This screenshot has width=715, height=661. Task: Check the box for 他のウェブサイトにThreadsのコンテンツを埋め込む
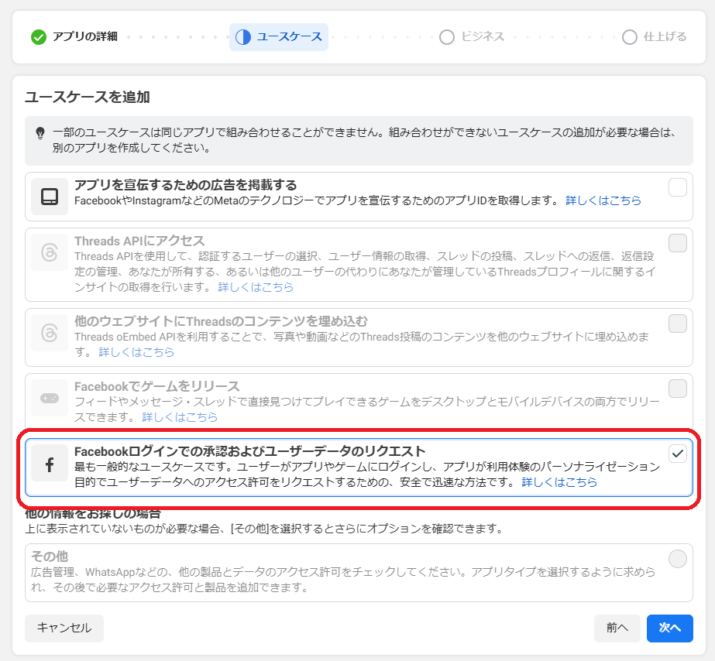pos(678,324)
